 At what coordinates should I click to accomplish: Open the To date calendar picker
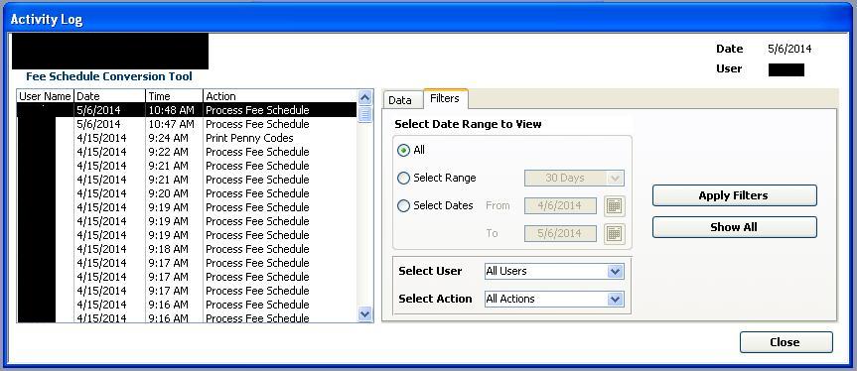615,233
